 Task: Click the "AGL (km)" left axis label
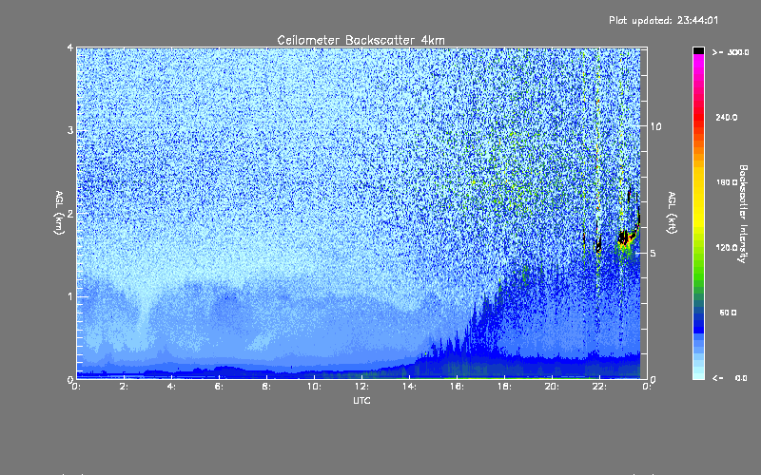[x=59, y=213]
